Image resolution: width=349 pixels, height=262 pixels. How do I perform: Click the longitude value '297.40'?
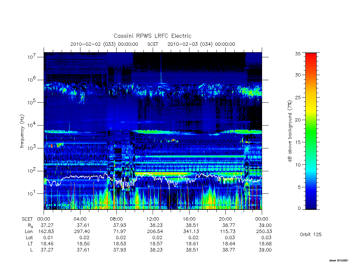[82, 232]
